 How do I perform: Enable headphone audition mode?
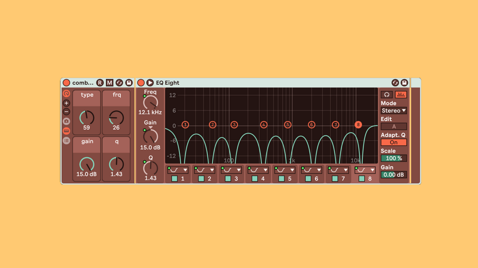click(x=387, y=95)
